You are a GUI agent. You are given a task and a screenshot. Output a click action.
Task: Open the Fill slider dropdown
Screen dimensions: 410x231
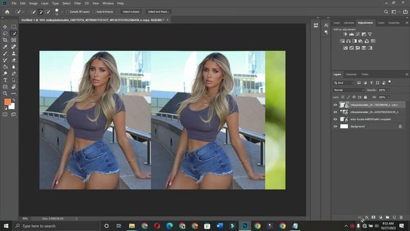point(389,97)
